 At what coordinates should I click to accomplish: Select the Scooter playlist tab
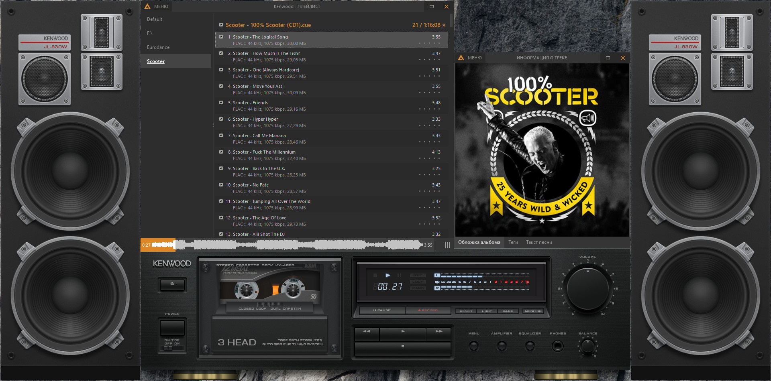(x=176, y=61)
